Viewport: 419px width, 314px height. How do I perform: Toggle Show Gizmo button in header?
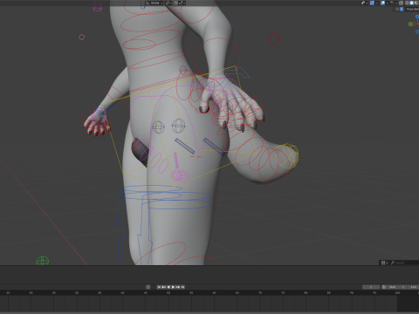coord(372,3)
